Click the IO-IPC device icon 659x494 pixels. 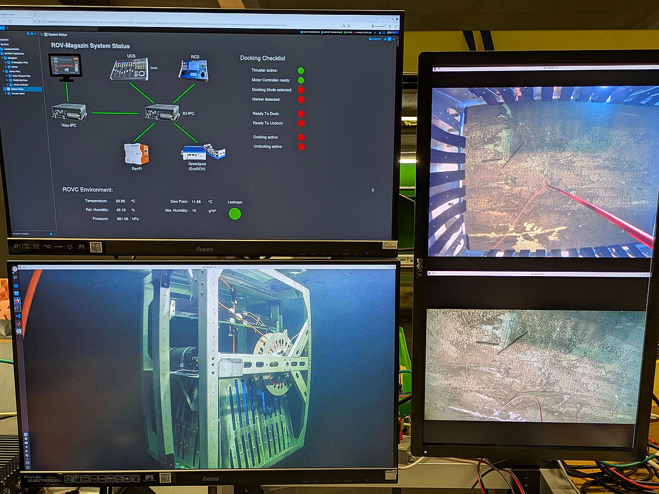coord(161,113)
